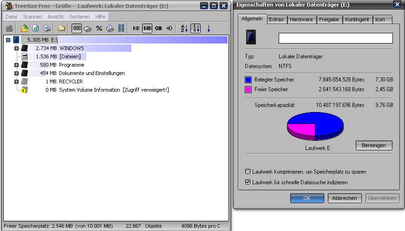
Task: Display sizes in MB
Action: pos(147,28)
